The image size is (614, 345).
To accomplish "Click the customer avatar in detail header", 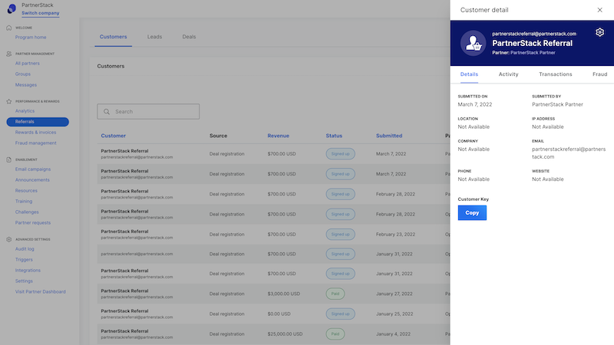I will (473, 43).
